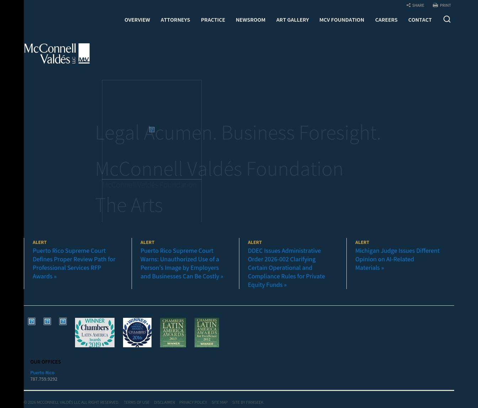The width and height of the screenshot is (478, 408).
Task: Open DDEC Administrative Order 2026-002 alert
Action: point(286,268)
